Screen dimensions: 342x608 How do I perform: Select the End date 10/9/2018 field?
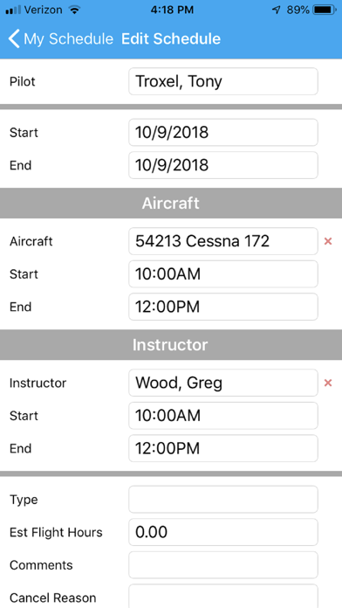pyautogui.click(x=223, y=165)
